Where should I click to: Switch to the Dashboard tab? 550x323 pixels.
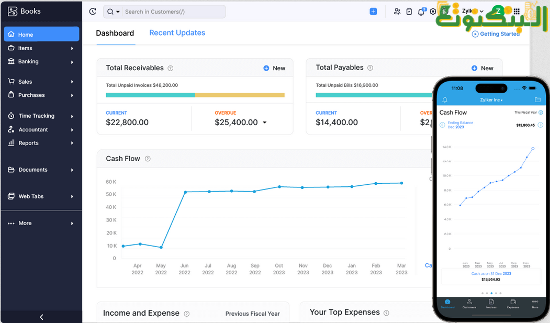click(x=115, y=34)
